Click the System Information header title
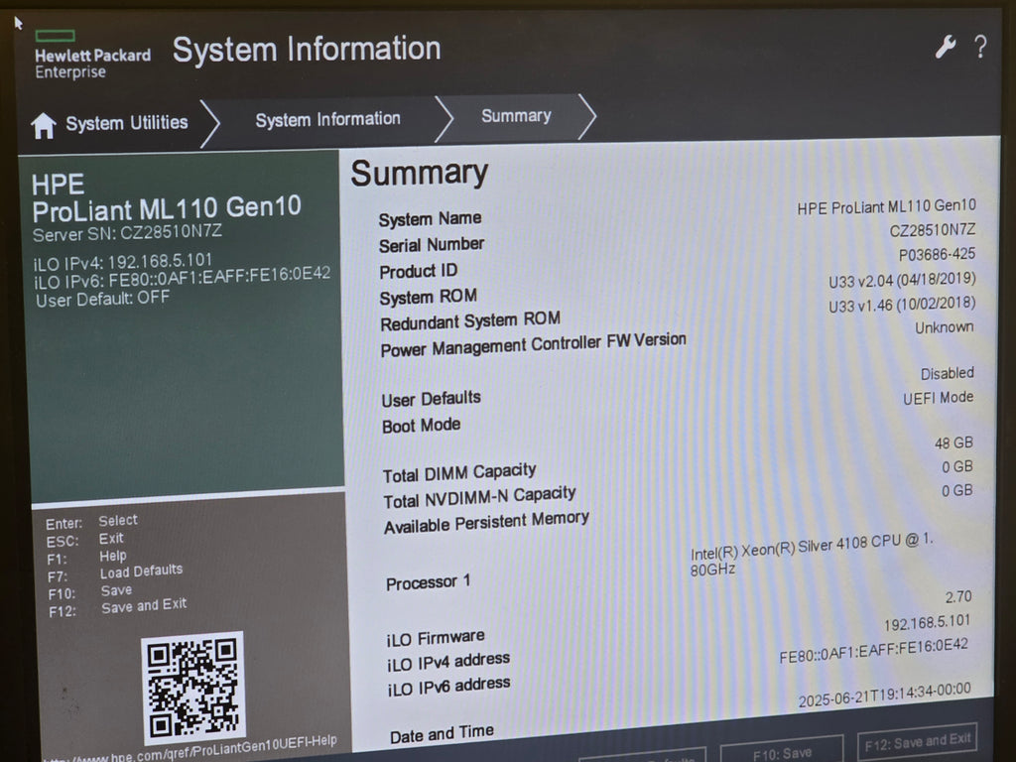 [307, 50]
